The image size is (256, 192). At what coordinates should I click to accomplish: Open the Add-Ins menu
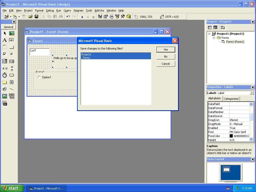[x=99, y=10]
